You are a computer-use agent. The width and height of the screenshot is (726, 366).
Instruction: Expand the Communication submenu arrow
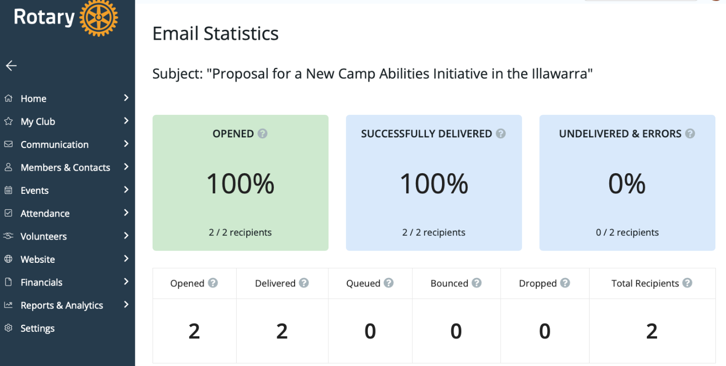pos(126,143)
